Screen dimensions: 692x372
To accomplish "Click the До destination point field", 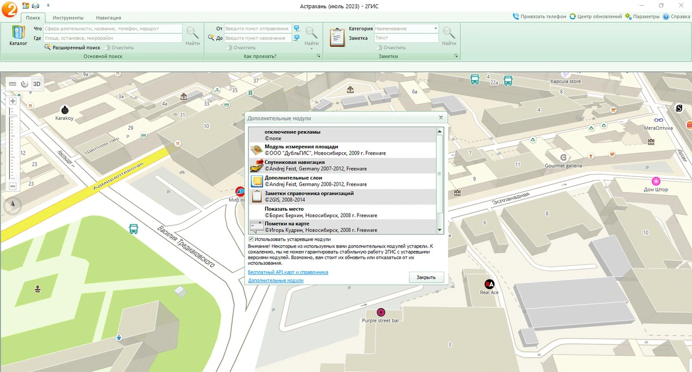I will [x=257, y=38].
